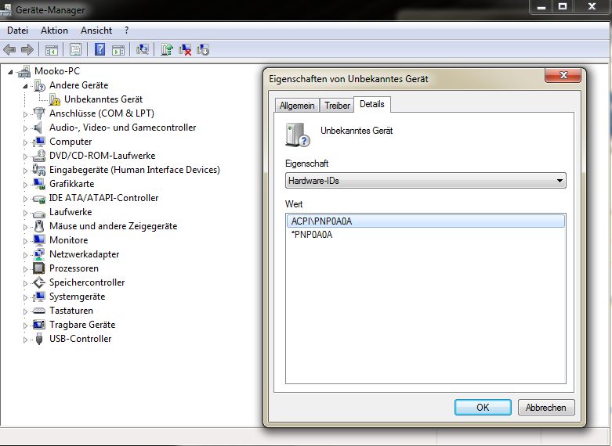Click the blue Help toolbar icon

point(100,49)
